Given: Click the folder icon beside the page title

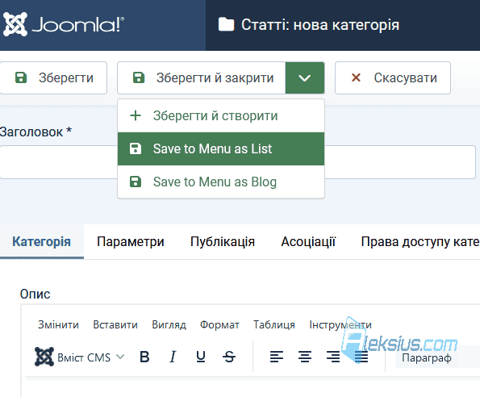Looking at the screenshot, I should click(226, 24).
